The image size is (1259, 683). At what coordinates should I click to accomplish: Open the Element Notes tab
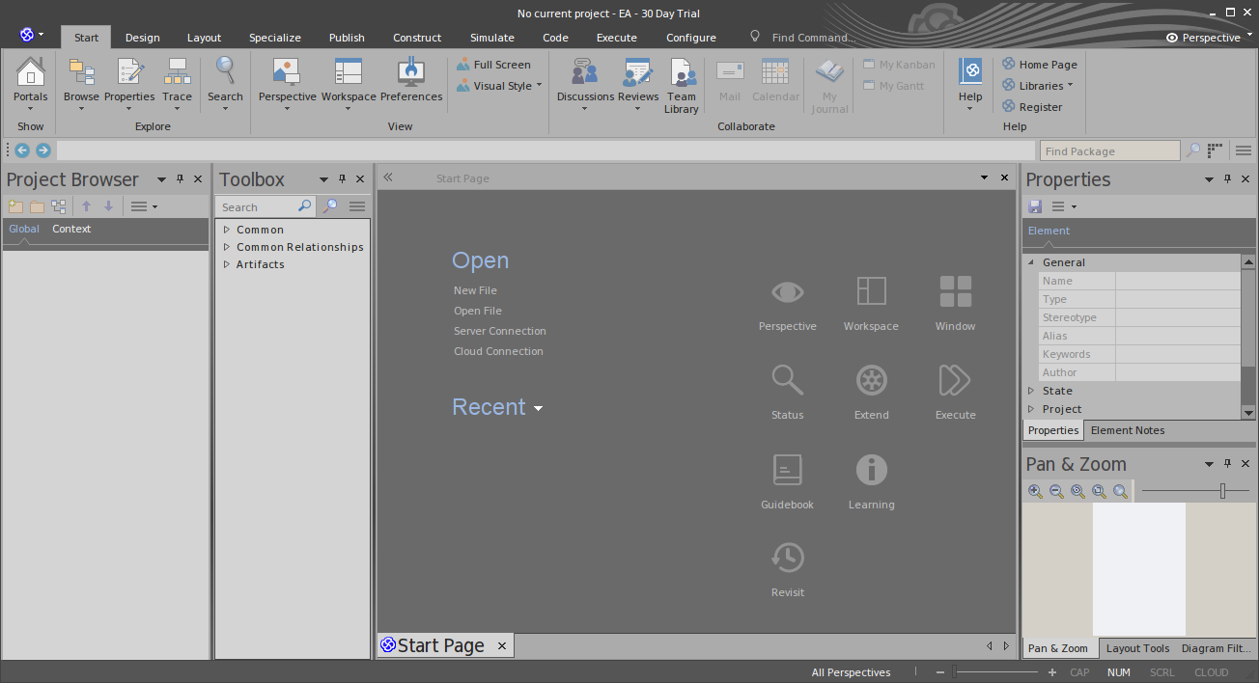tap(1127, 430)
